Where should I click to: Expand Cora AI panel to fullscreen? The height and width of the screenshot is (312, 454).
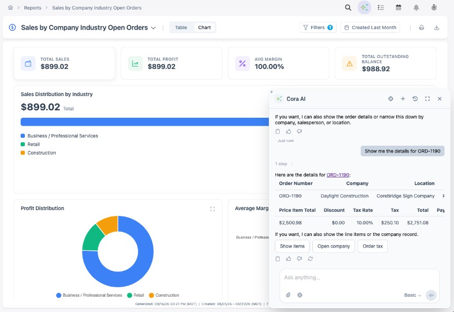tap(428, 99)
